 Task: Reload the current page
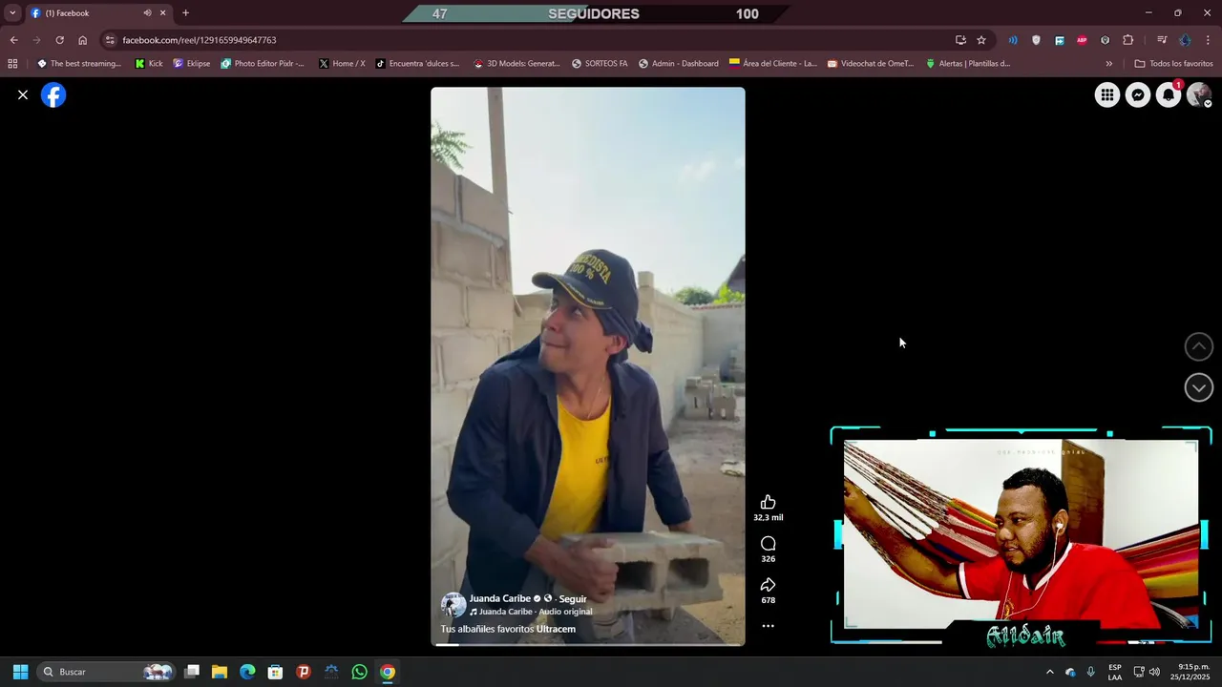click(59, 40)
